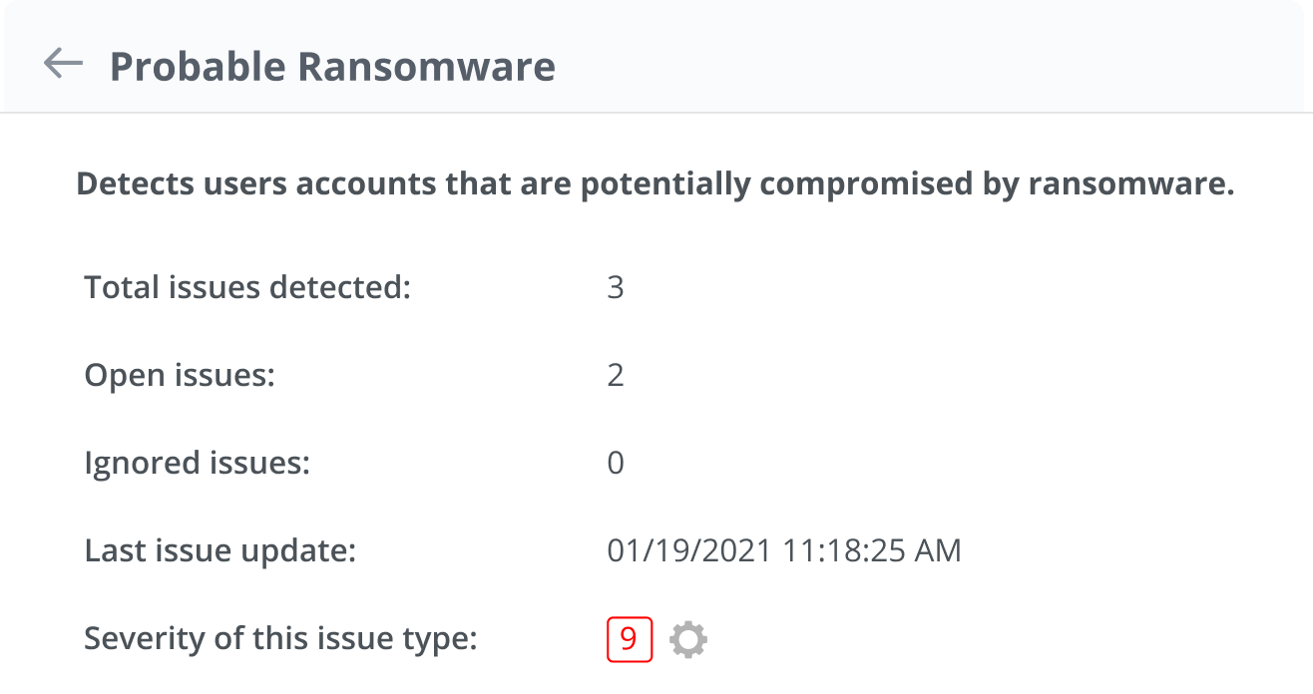The width and height of the screenshot is (1313, 694).
Task: Open severity settings via the gear icon
Action: (x=688, y=639)
